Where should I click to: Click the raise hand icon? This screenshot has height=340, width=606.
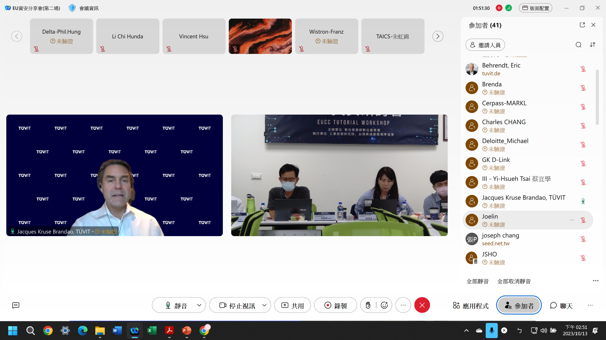point(368,305)
